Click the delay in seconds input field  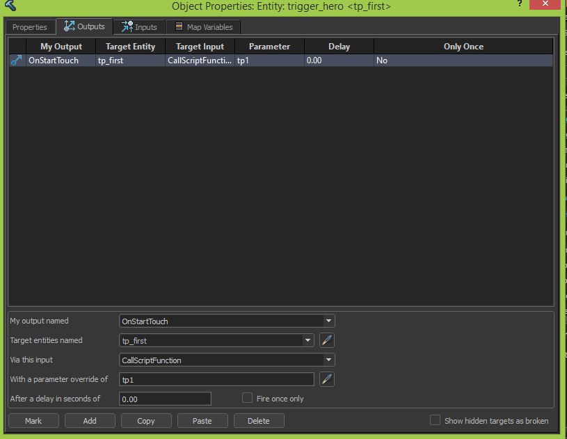(165, 399)
